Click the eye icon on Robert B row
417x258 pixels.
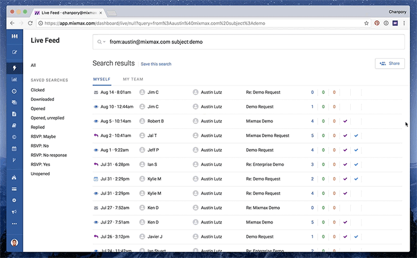point(96,122)
